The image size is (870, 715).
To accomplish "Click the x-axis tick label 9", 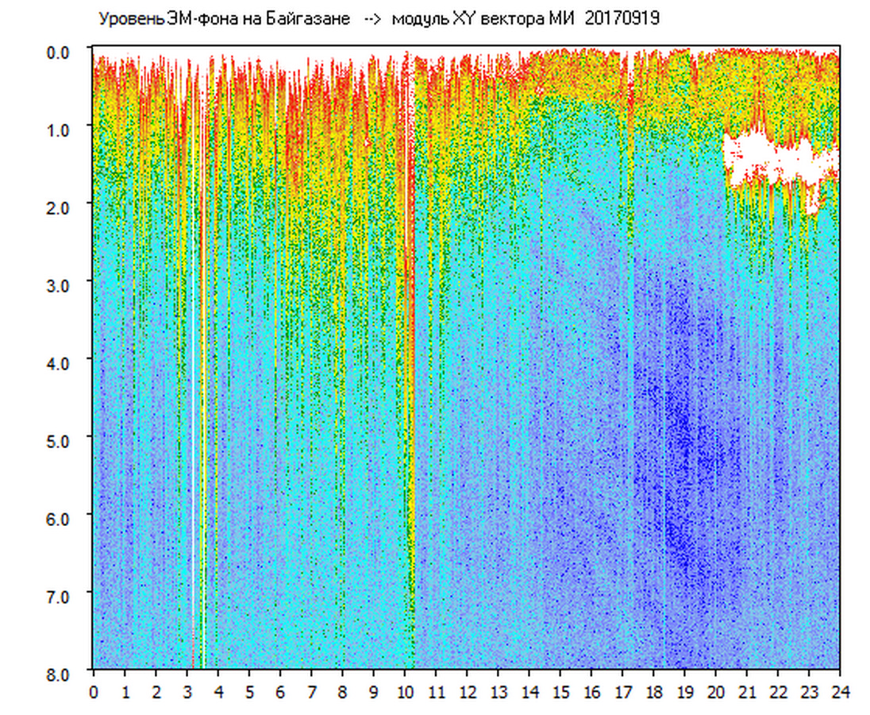I will (x=374, y=692).
